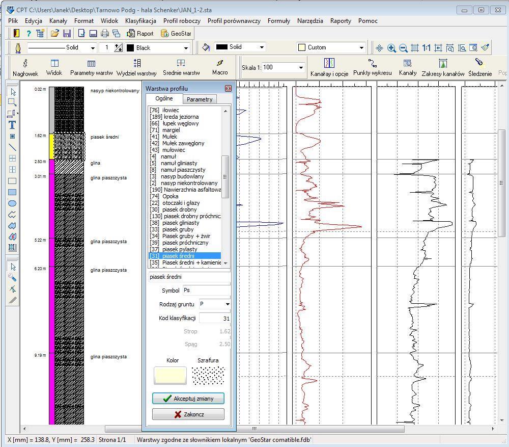This screenshot has width=509, height=447.
Task: Click the 1:1 zoom icon
Action: (x=426, y=48)
